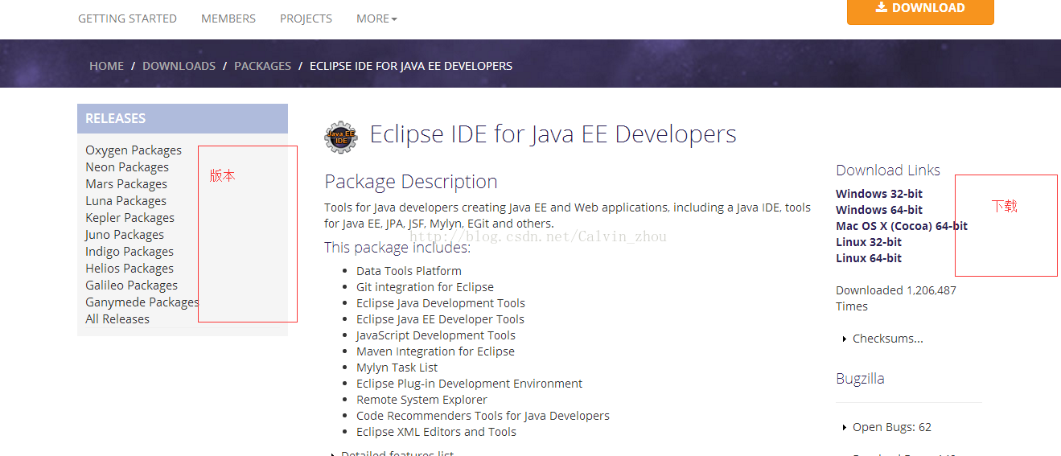Viewport: 1061px width, 456px height.
Task: Click Maven Integration for Eclipse item
Action: pos(435,351)
